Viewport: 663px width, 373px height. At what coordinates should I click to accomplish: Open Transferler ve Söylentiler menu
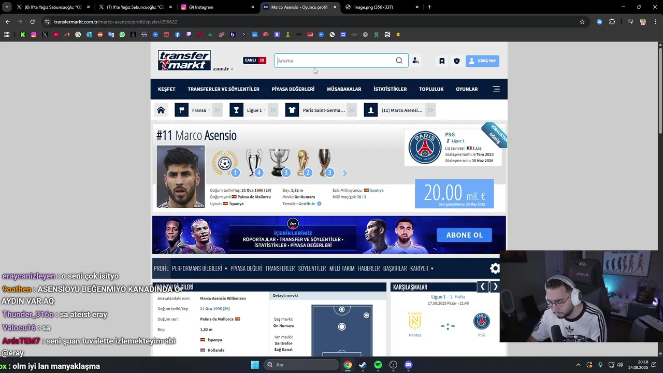coord(223,89)
